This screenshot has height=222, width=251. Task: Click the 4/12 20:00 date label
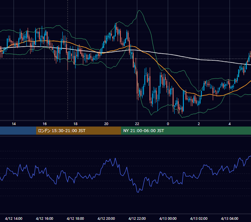pyautogui.click(x=106, y=218)
